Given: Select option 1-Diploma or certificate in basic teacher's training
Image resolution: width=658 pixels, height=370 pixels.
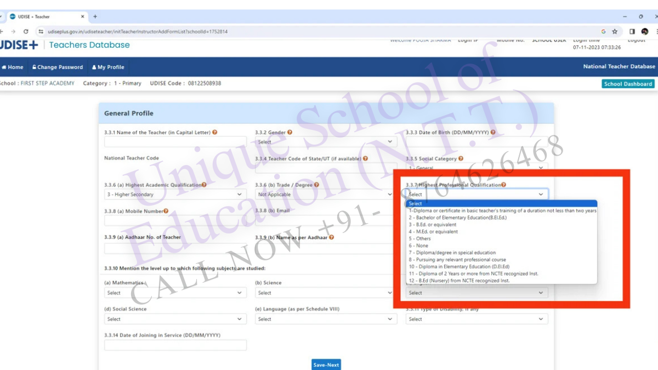Looking at the screenshot, I should click(x=502, y=210).
